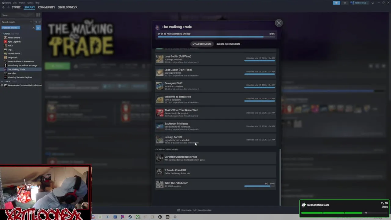391x220 pixels.
Task: Click the Xbox icon in the taskbar
Action: click(138, 217)
